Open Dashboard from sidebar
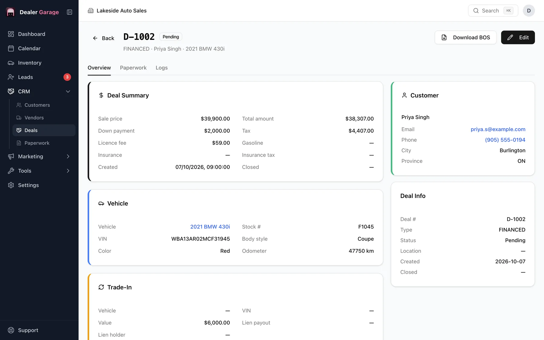 coord(39,34)
